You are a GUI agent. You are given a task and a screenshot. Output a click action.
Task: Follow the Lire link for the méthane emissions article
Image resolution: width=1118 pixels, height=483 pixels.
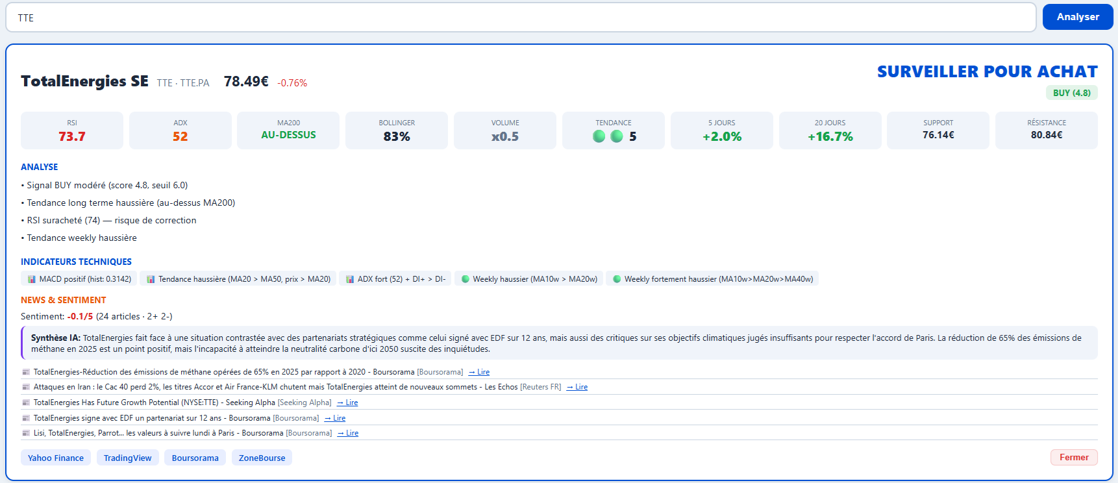[479, 372]
